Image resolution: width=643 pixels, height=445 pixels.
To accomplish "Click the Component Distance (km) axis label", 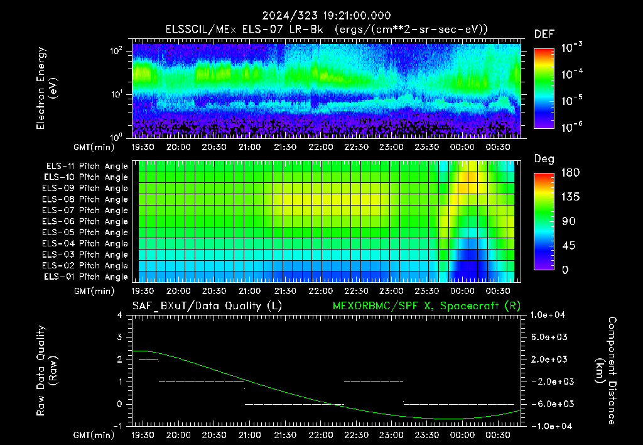I will point(606,371).
